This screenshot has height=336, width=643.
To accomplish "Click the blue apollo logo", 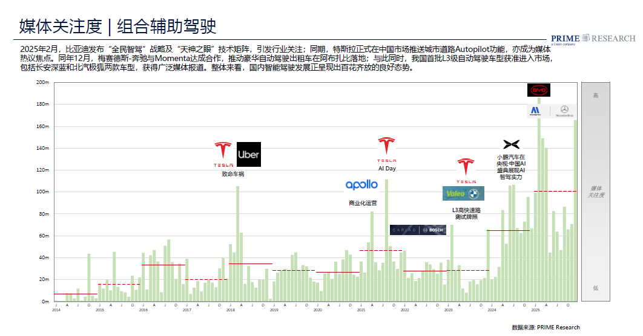I will 361,185.
